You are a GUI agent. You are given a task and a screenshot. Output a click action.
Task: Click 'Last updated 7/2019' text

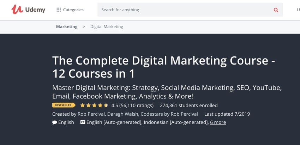(227, 114)
